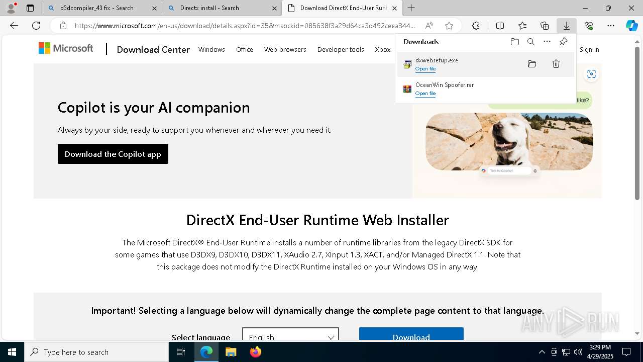Search downloads in Downloads panel

click(530, 42)
